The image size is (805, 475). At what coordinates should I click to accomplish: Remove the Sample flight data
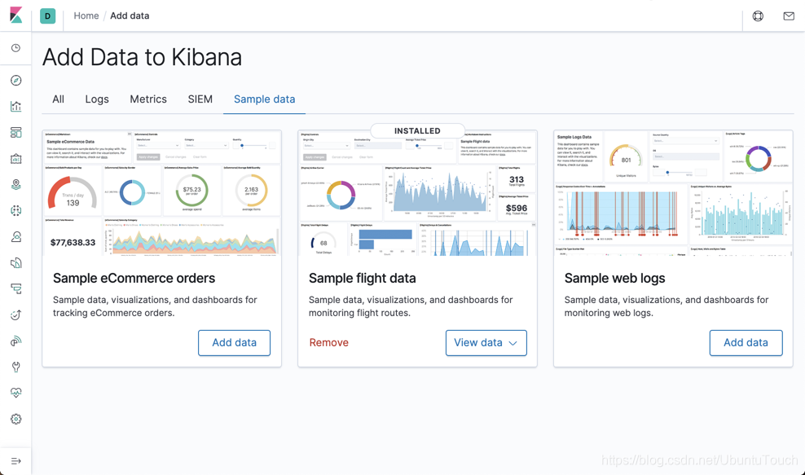pos(328,342)
